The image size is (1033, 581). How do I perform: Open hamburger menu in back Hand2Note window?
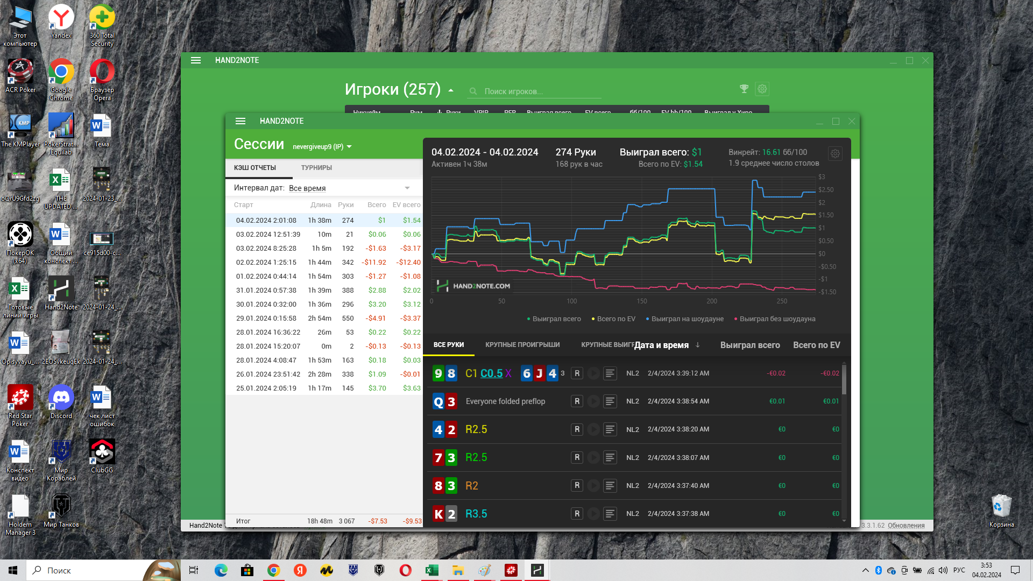(x=196, y=60)
